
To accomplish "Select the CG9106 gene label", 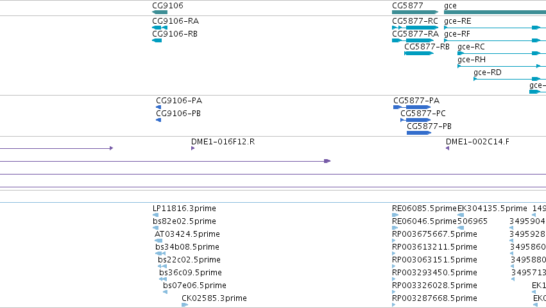I will (x=167, y=6).
